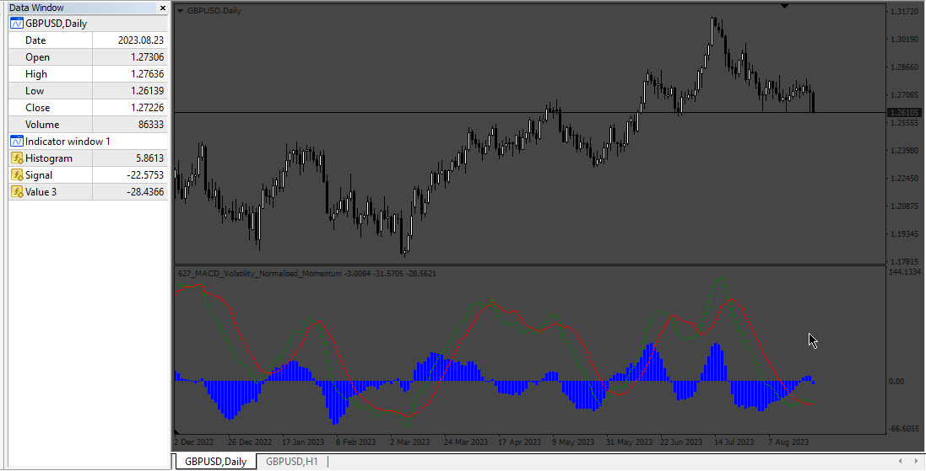
Task: Click the Open row label
Action: [37, 57]
